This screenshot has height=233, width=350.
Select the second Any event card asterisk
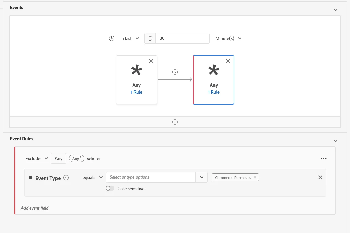[x=213, y=70]
